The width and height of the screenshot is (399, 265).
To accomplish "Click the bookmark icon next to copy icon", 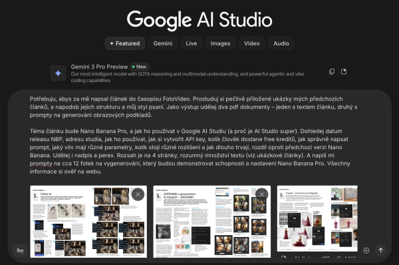I will [x=344, y=72].
